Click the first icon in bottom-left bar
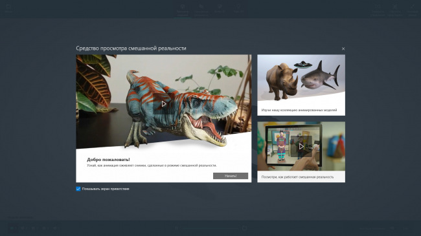This screenshot has height=236, width=421. click(12, 228)
